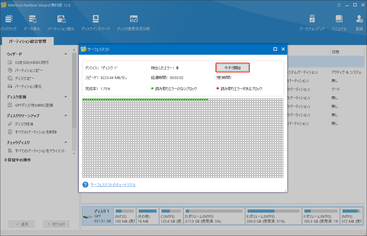Click the 取り消す button
The image size is (367, 236).
[56, 224]
